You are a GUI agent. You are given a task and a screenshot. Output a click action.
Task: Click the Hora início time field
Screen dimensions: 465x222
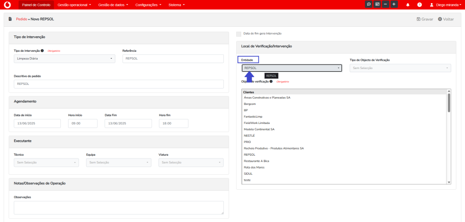click(83, 123)
